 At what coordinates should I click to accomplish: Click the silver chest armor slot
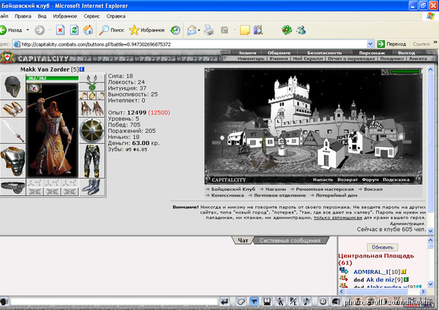(x=12, y=161)
